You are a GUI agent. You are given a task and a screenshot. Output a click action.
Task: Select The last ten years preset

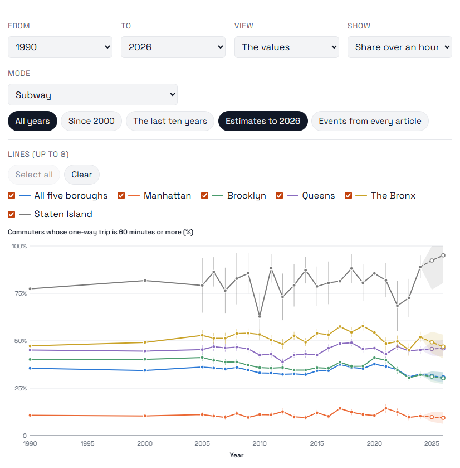(x=170, y=121)
